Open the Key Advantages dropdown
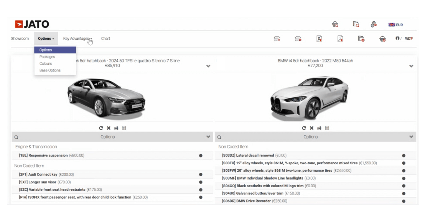 point(77,38)
